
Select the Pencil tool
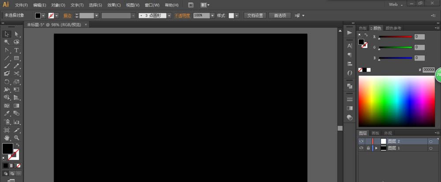tap(17, 66)
